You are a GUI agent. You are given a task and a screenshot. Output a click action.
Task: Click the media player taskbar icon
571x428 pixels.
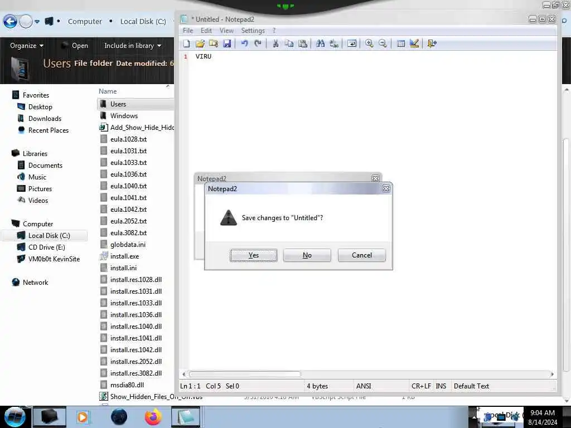(x=83, y=417)
